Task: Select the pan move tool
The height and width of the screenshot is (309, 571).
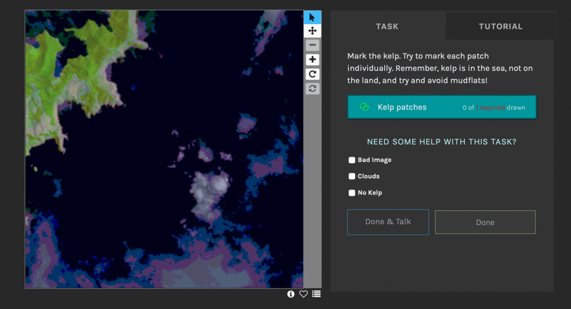Action: coord(312,31)
